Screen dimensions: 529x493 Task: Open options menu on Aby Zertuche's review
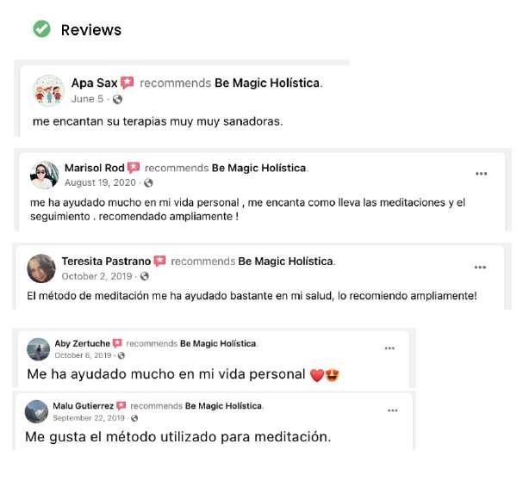(389, 348)
